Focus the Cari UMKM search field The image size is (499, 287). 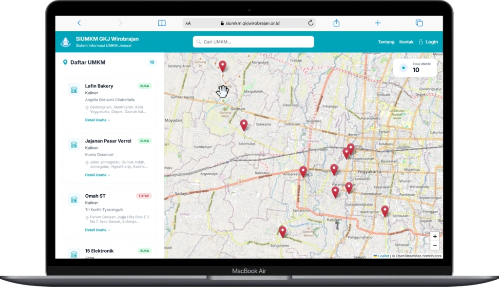click(253, 42)
